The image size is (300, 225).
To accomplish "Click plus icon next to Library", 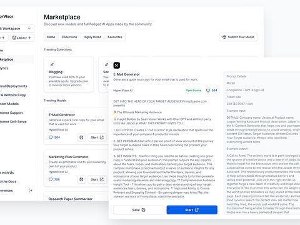I will click(x=30, y=37).
